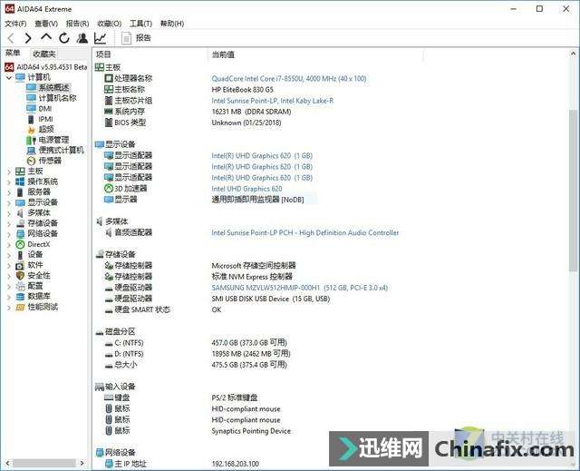The image size is (580, 471).
Task: Click the up-level arrow in toolbar
Action: tap(46, 37)
